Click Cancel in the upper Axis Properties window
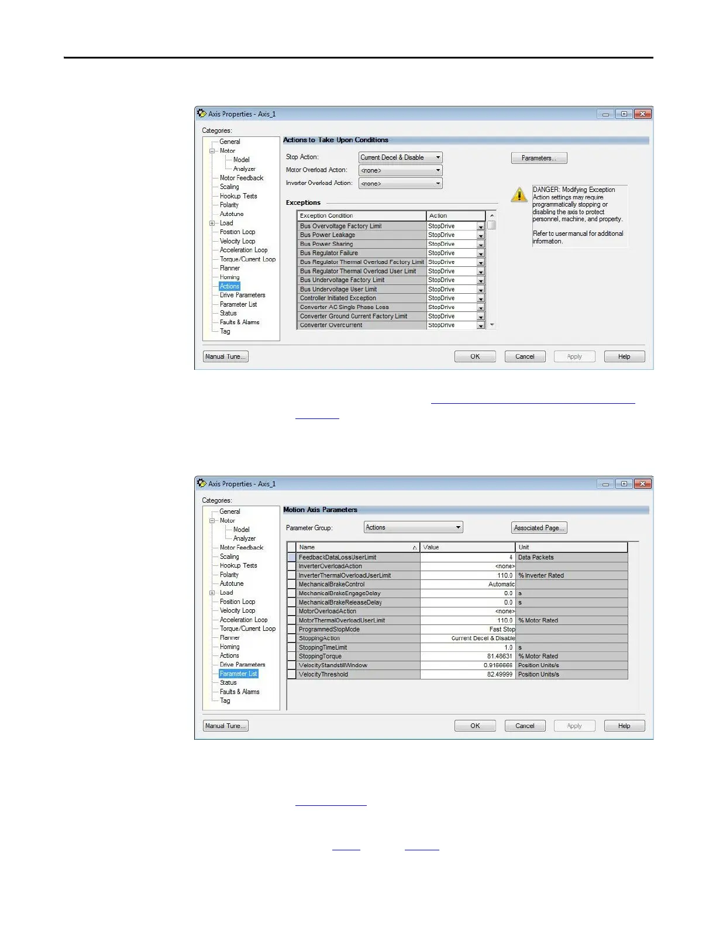716x927 pixels. point(525,356)
